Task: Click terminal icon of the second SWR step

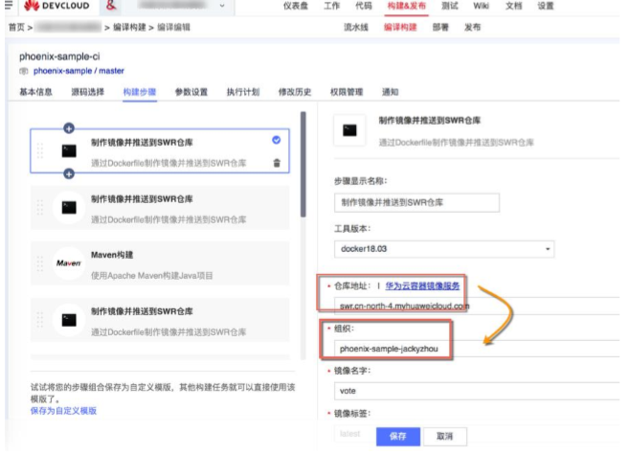Action: [x=69, y=208]
